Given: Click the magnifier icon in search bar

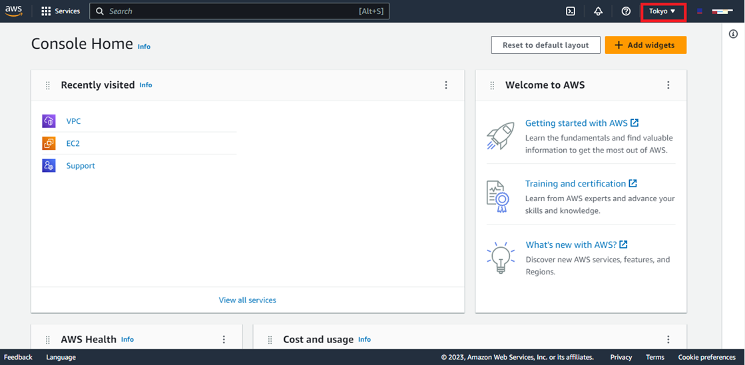Looking at the screenshot, I should [100, 11].
